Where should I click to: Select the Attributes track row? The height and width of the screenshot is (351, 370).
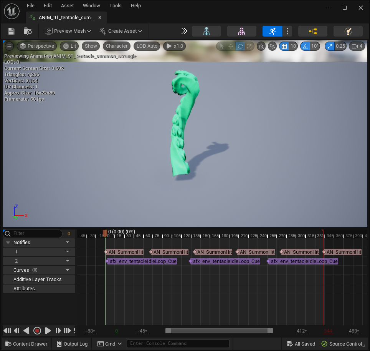pyautogui.click(x=39, y=289)
